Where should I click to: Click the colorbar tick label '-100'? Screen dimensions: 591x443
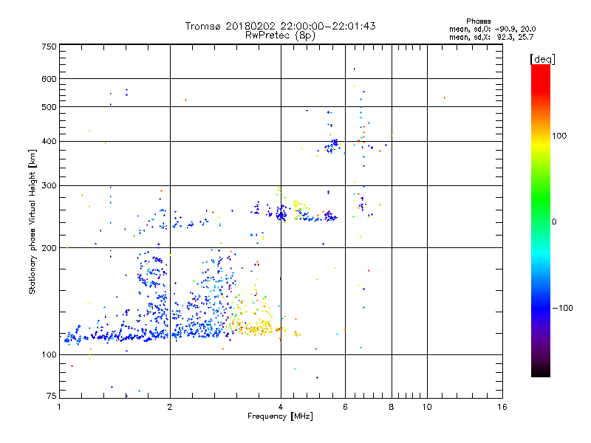coord(562,308)
